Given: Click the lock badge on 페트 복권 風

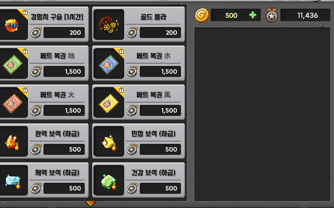Looking at the screenshot, I should (121, 90).
